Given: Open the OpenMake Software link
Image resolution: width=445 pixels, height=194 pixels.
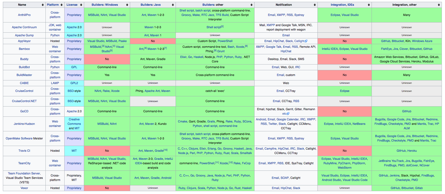Looking at the screenshot, I should pos(19,138).
